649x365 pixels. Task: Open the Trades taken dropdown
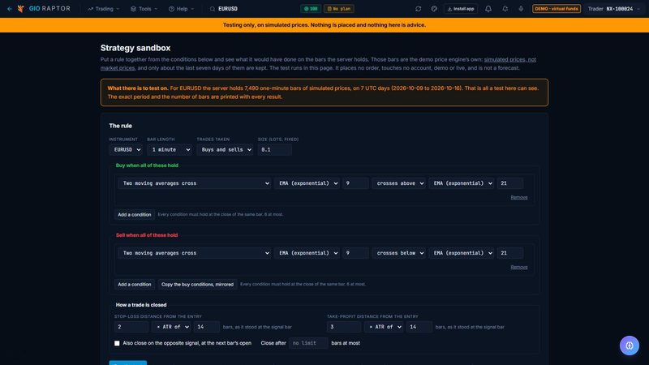(x=226, y=150)
